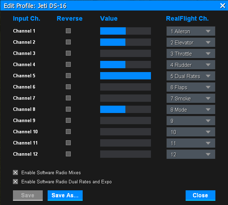Click the Channel 5 label
228x205 pixels.
[24, 76]
